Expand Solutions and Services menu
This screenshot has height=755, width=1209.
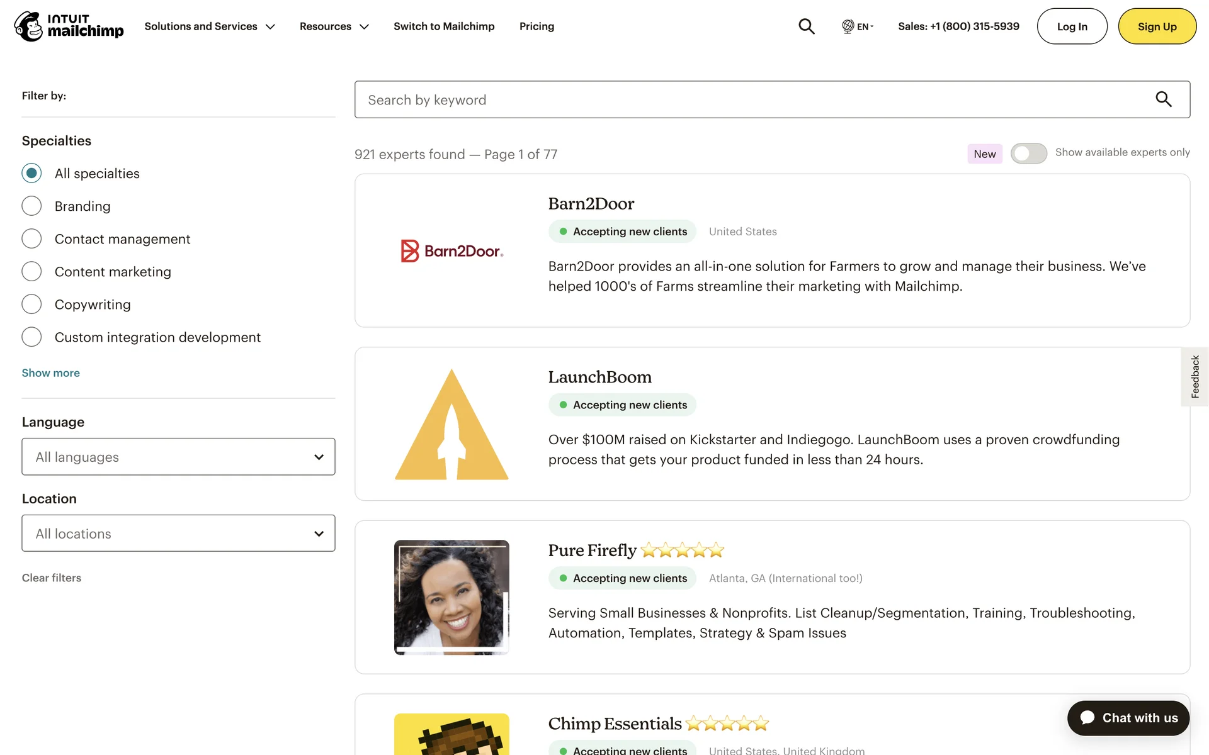210,26
